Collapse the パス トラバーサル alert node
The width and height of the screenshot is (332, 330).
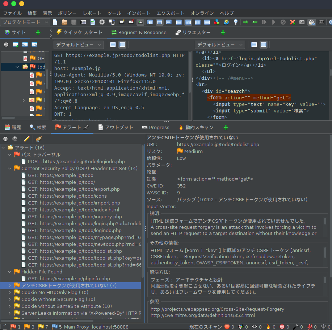9,154
